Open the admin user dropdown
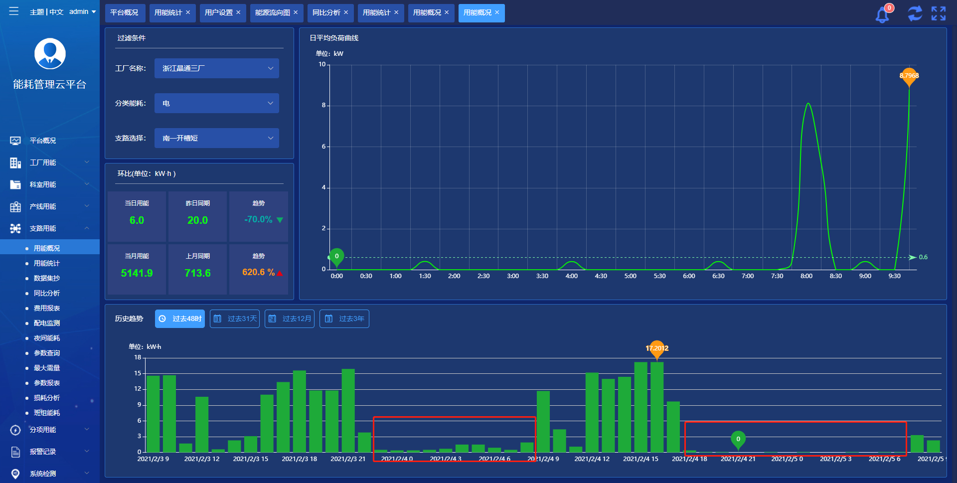Viewport: 957px width, 483px height. 82,11
